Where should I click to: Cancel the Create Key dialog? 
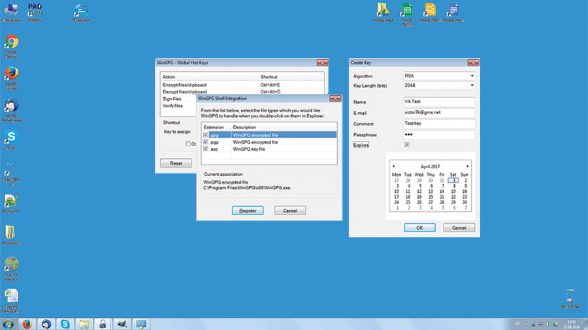tap(459, 228)
